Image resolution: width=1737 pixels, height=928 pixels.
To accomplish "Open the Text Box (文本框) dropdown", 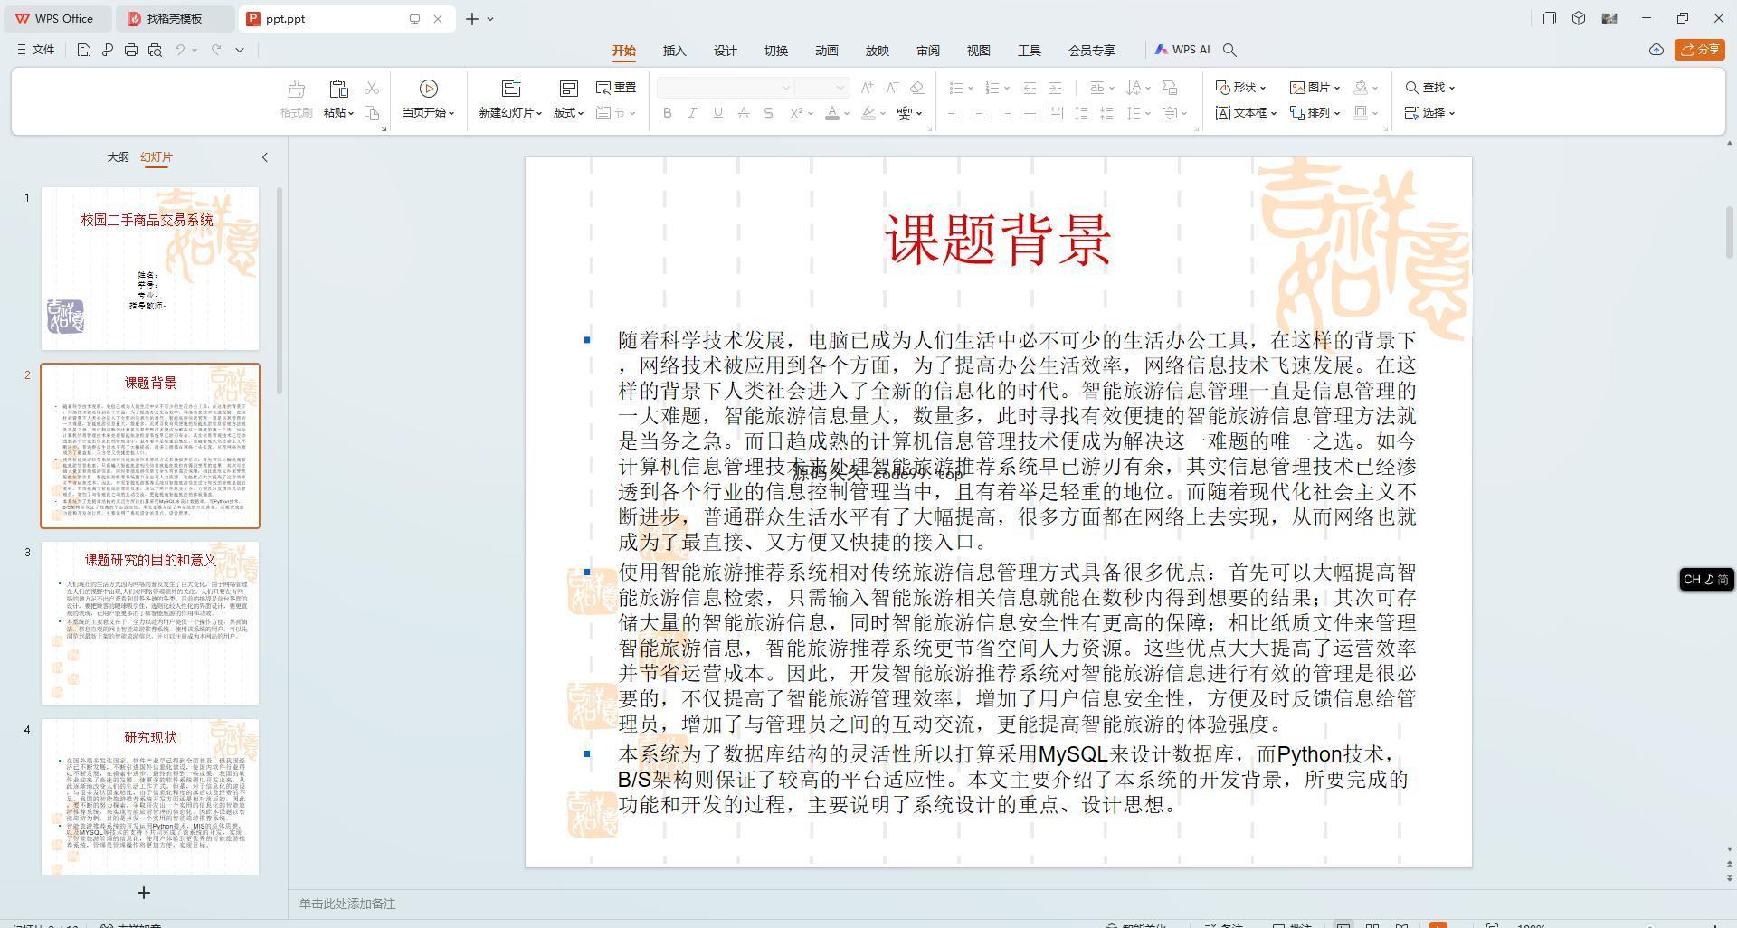I will (x=1246, y=113).
